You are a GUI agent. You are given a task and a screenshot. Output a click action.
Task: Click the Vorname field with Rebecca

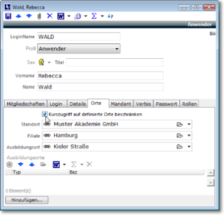click(x=100, y=76)
